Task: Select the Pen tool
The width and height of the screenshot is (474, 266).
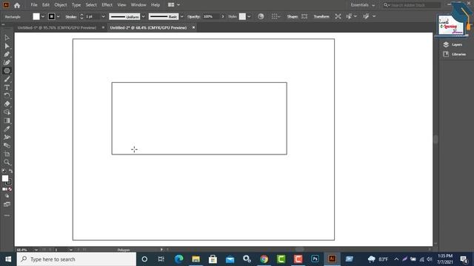Action: (x=7, y=54)
